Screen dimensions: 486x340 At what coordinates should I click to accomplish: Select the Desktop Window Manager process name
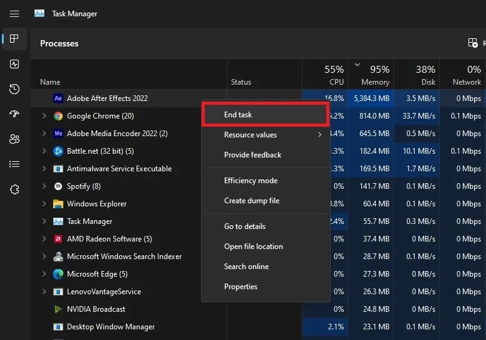tap(111, 327)
